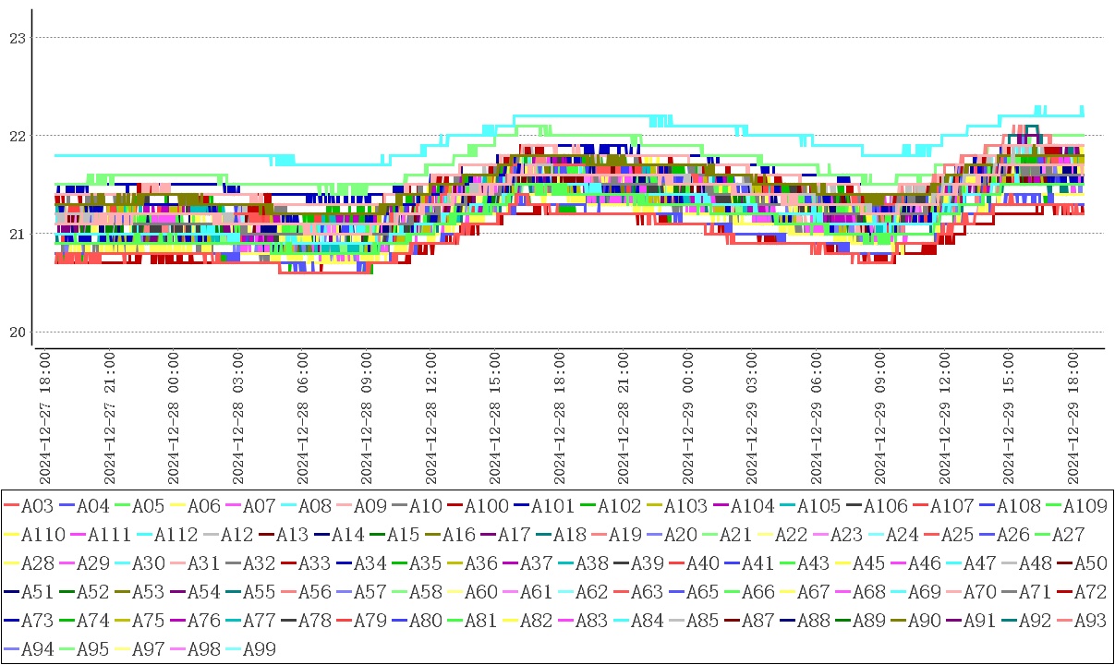Select the 2024-12-28 12:00 time tick
The image size is (1115, 665).
click(x=430, y=417)
